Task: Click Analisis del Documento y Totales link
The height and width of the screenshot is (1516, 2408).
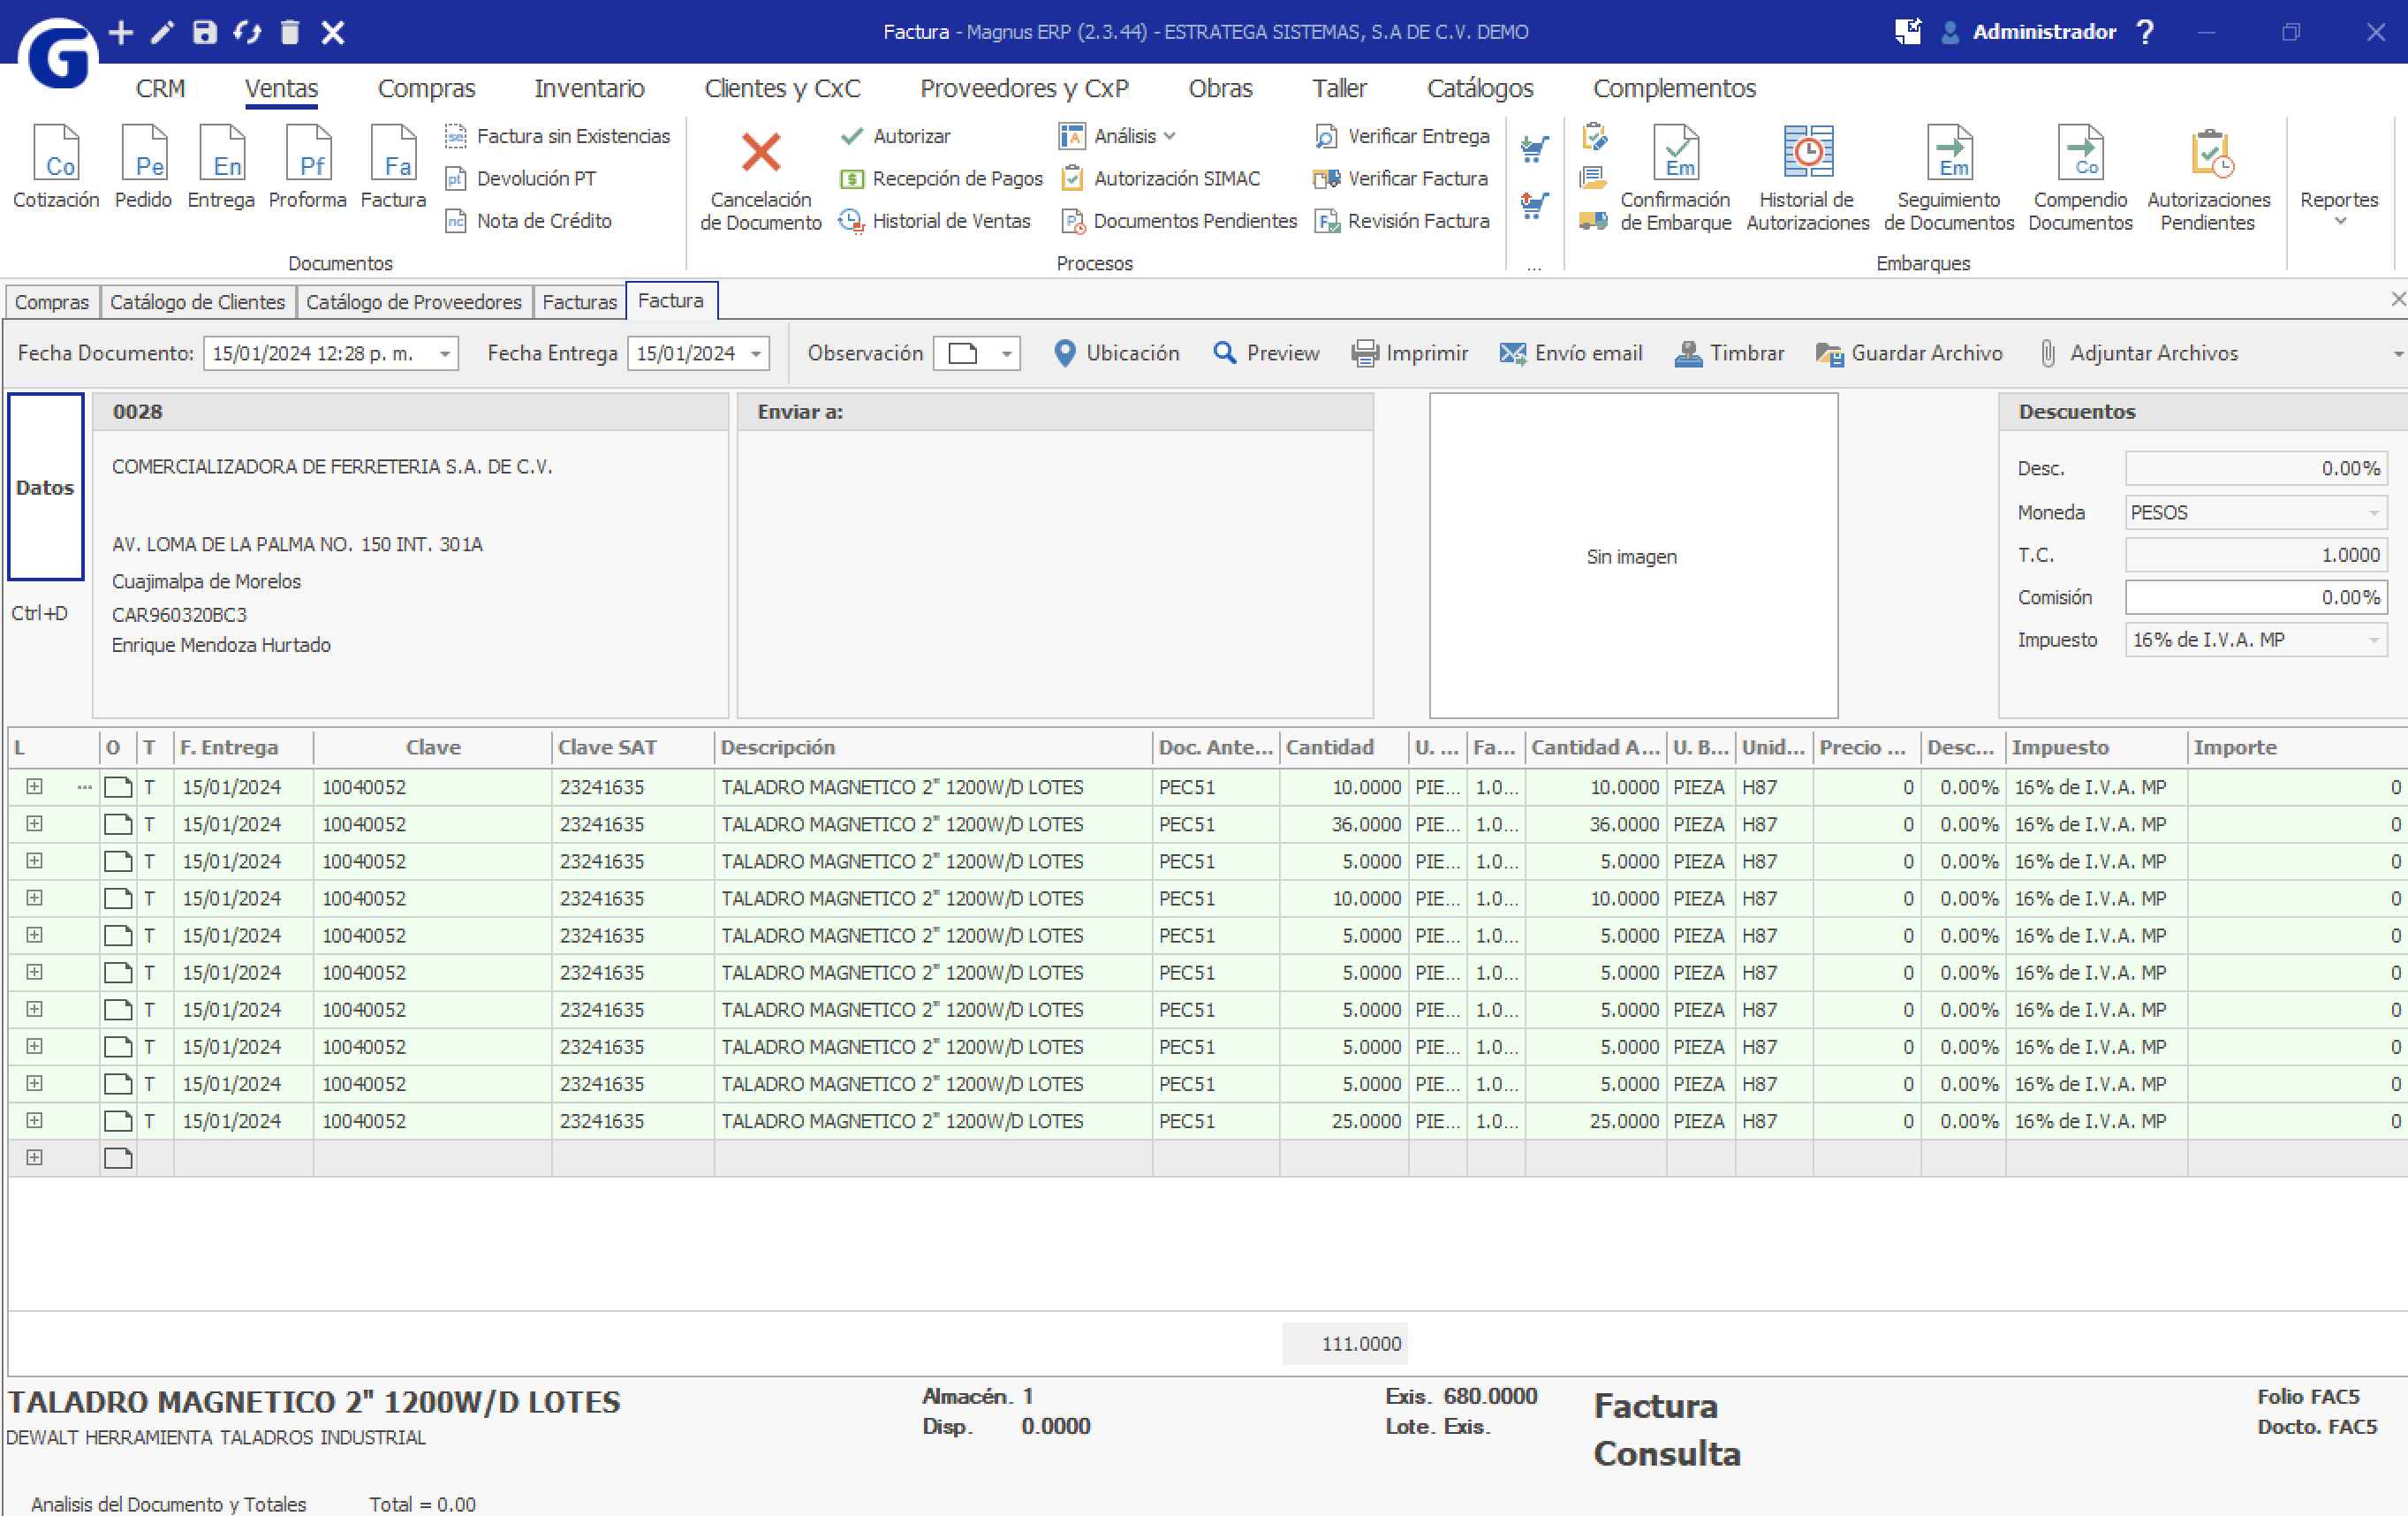Action: point(168,1504)
